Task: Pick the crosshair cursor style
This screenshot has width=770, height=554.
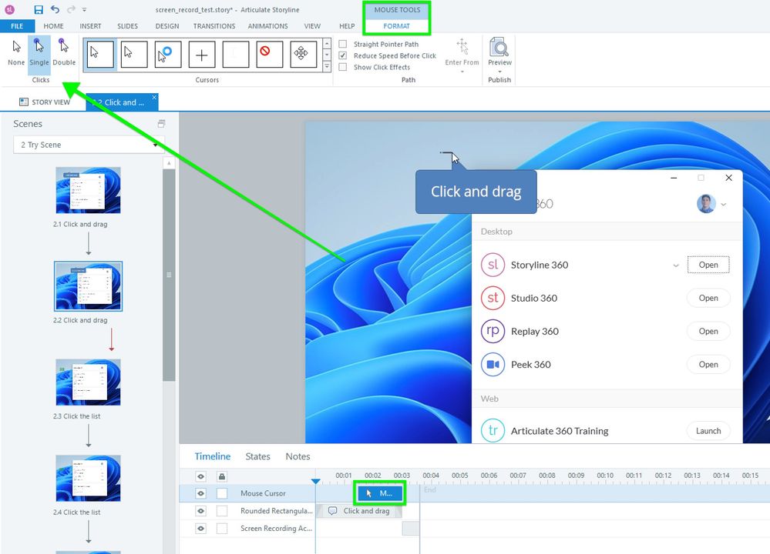Action: 202,55
